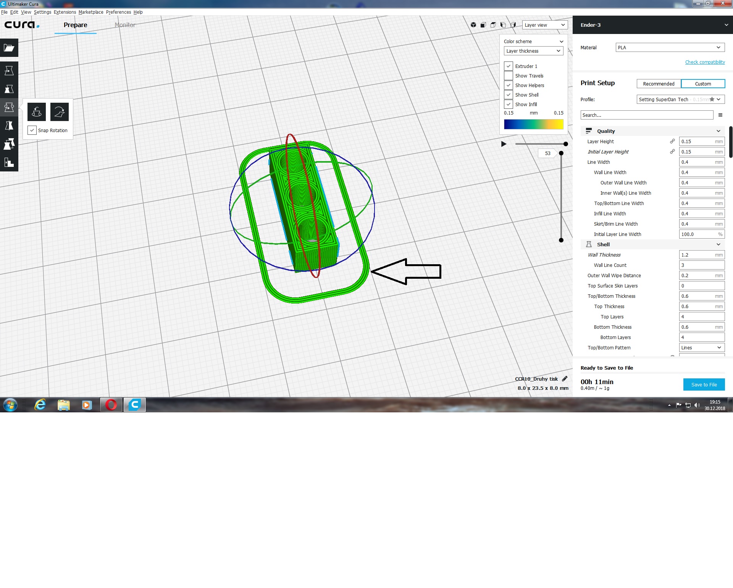Click the layer slider top handle
Screen dimensions: 733x588
561,153
